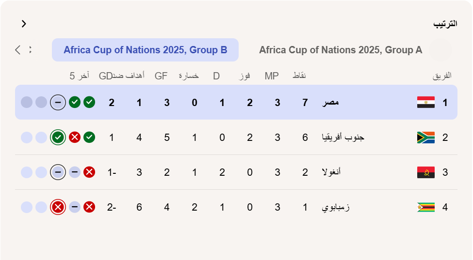
Task: Click the Egypt flag icon
Action: tap(425, 102)
